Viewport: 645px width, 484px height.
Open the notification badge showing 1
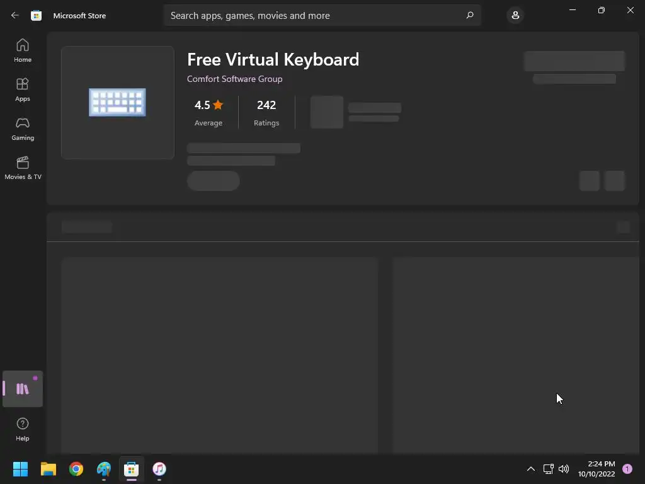pyautogui.click(x=627, y=469)
